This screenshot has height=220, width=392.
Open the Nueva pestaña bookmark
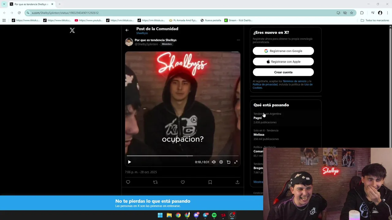click(211, 20)
